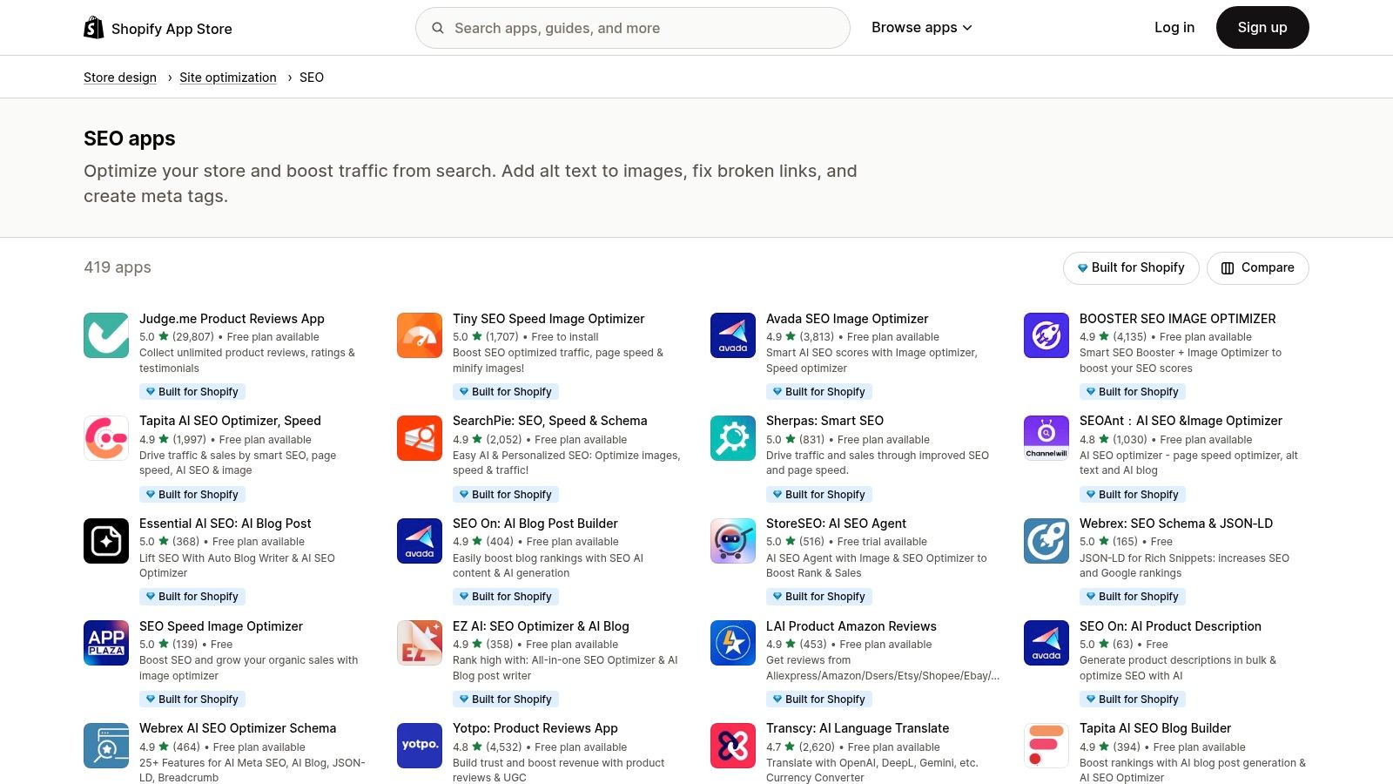Open Tapita AI SEO Optimizer, Speed title
1393x784 pixels.
(230, 421)
